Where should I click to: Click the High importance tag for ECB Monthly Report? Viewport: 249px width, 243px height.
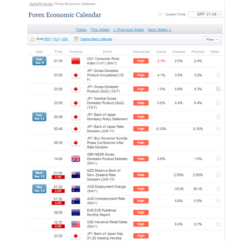point(141,212)
